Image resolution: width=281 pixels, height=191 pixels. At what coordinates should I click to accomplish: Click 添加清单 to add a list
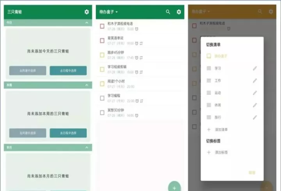click(221, 129)
